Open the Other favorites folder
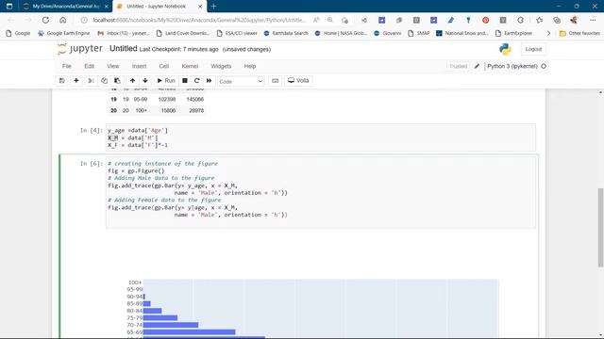 [579, 34]
